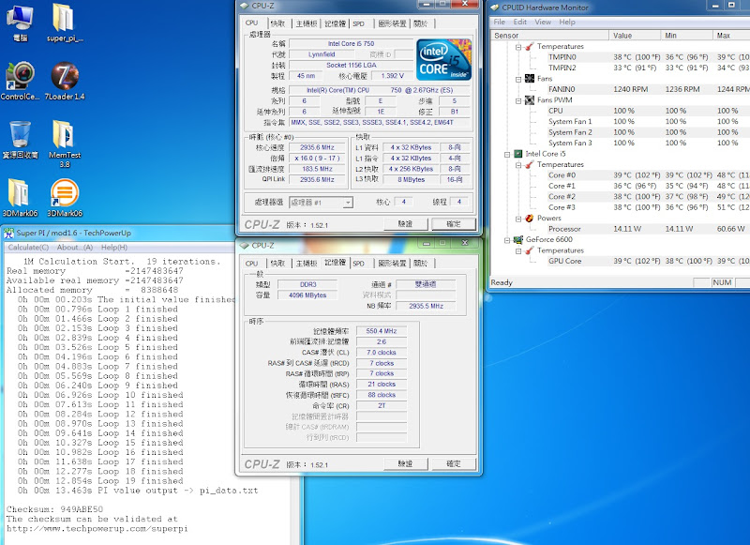The height and width of the screenshot is (545, 750).
Task: Collapse the Fans PWM node
Action: pos(518,100)
